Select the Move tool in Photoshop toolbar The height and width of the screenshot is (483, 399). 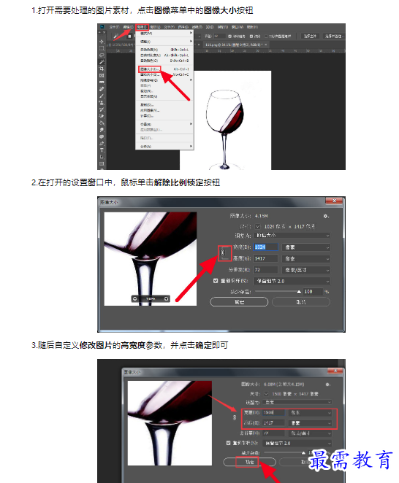[102, 42]
